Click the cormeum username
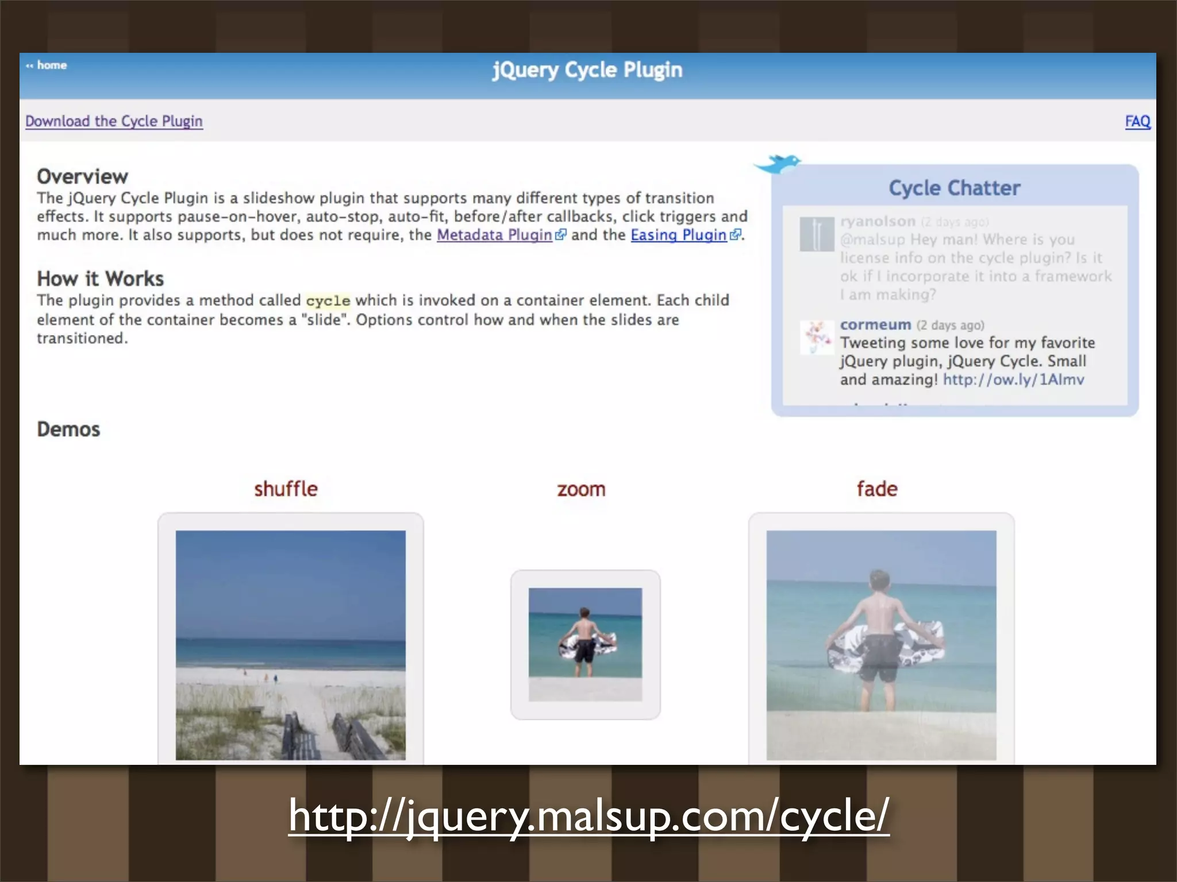Image resolution: width=1177 pixels, height=882 pixels. 875,325
